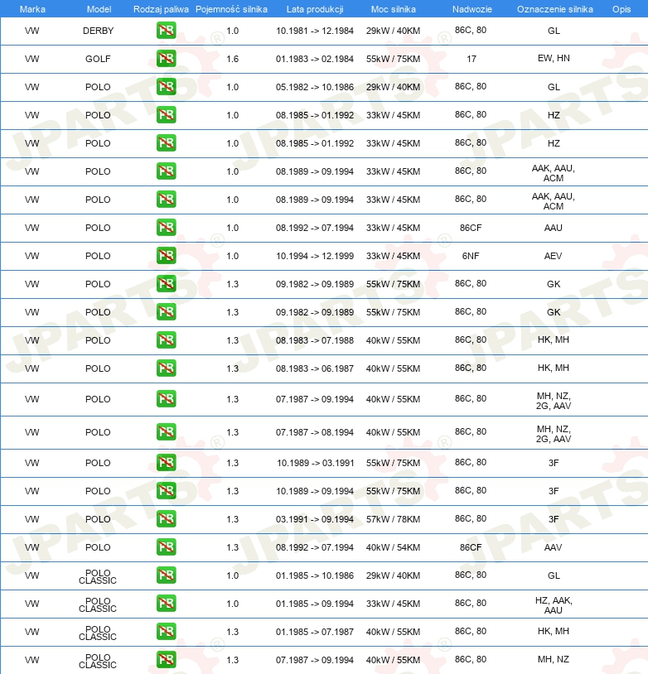Click the 57kW / 78KM power value
The width and height of the screenshot is (648, 674).
pyautogui.click(x=393, y=519)
